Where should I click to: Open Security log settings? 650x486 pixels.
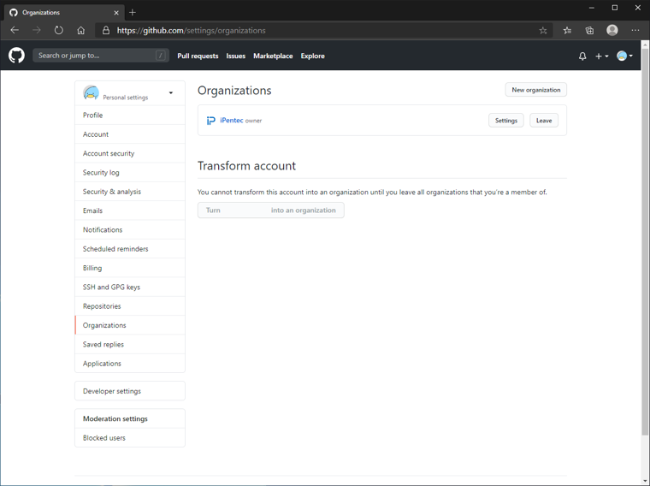tap(130, 173)
